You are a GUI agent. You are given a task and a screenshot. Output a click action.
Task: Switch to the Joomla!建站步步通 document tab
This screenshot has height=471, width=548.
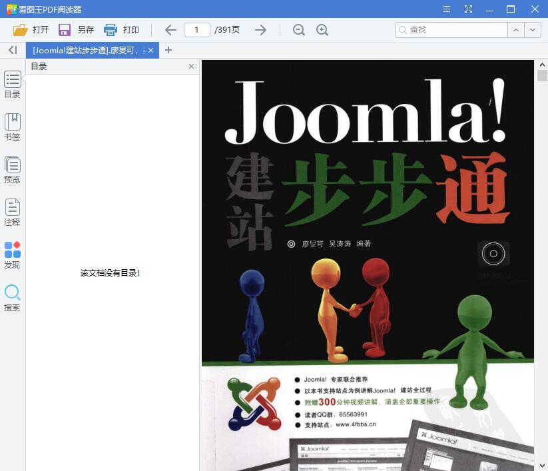point(87,50)
